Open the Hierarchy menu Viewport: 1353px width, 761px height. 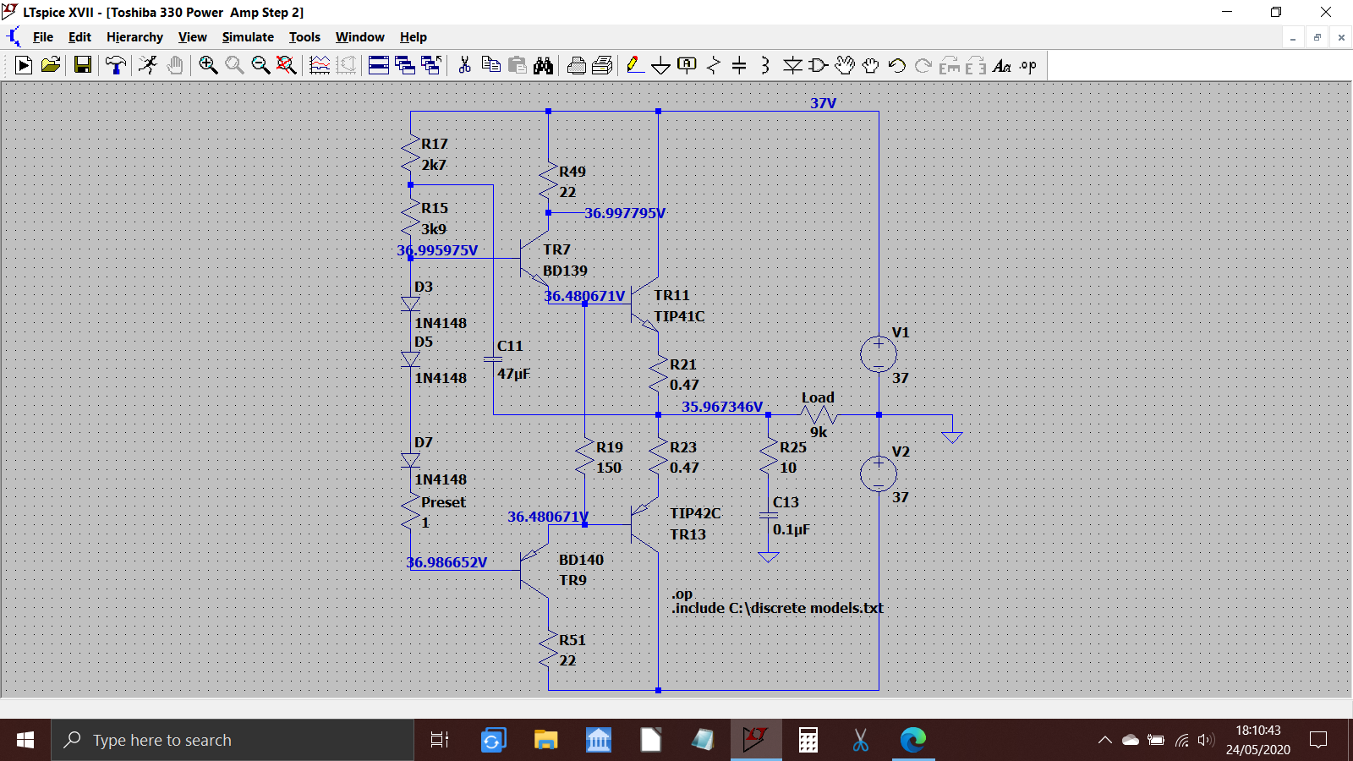click(134, 37)
